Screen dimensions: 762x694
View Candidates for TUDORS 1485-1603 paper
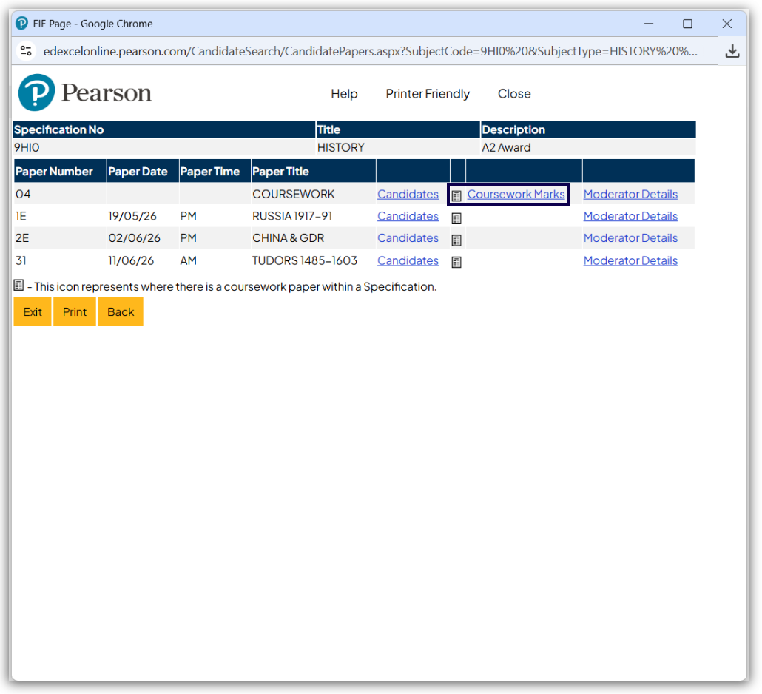(408, 260)
